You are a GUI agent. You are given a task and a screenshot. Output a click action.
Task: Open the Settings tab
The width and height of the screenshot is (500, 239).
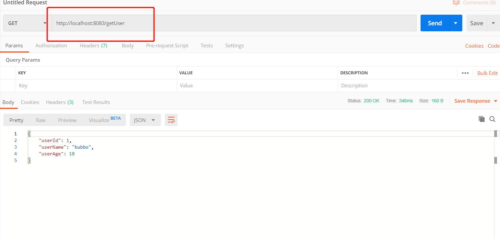click(x=234, y=46)
